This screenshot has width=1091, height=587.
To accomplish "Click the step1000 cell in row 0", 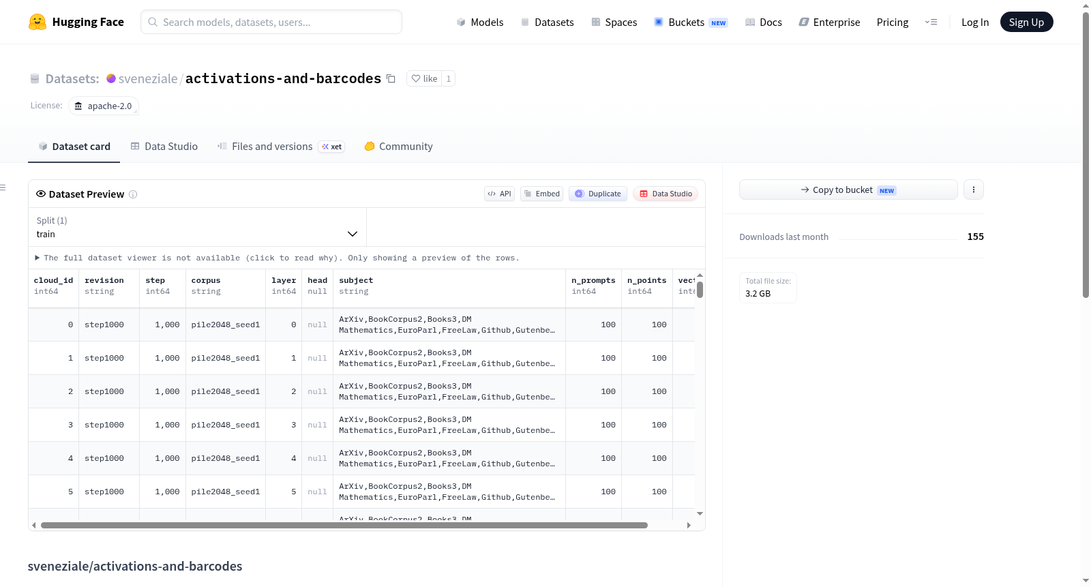I will tap(109, 325).
